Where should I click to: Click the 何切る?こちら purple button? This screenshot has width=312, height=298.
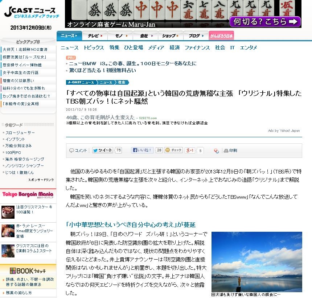pyautogui.click(x=265, y=21)
